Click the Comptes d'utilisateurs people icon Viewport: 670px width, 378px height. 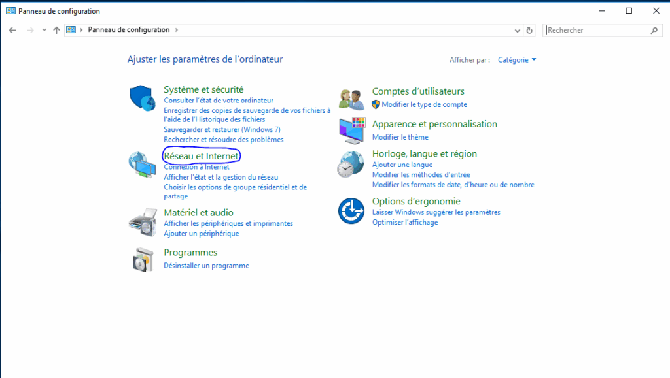coord(351,99)
